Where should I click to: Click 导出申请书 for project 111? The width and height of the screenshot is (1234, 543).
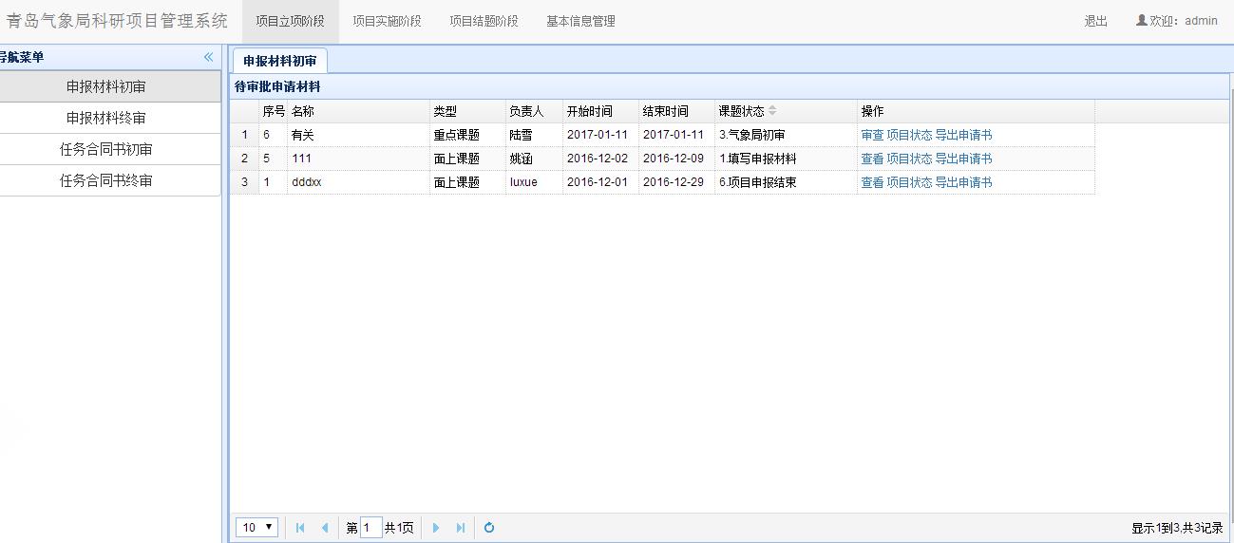click(x=963, y=159)
